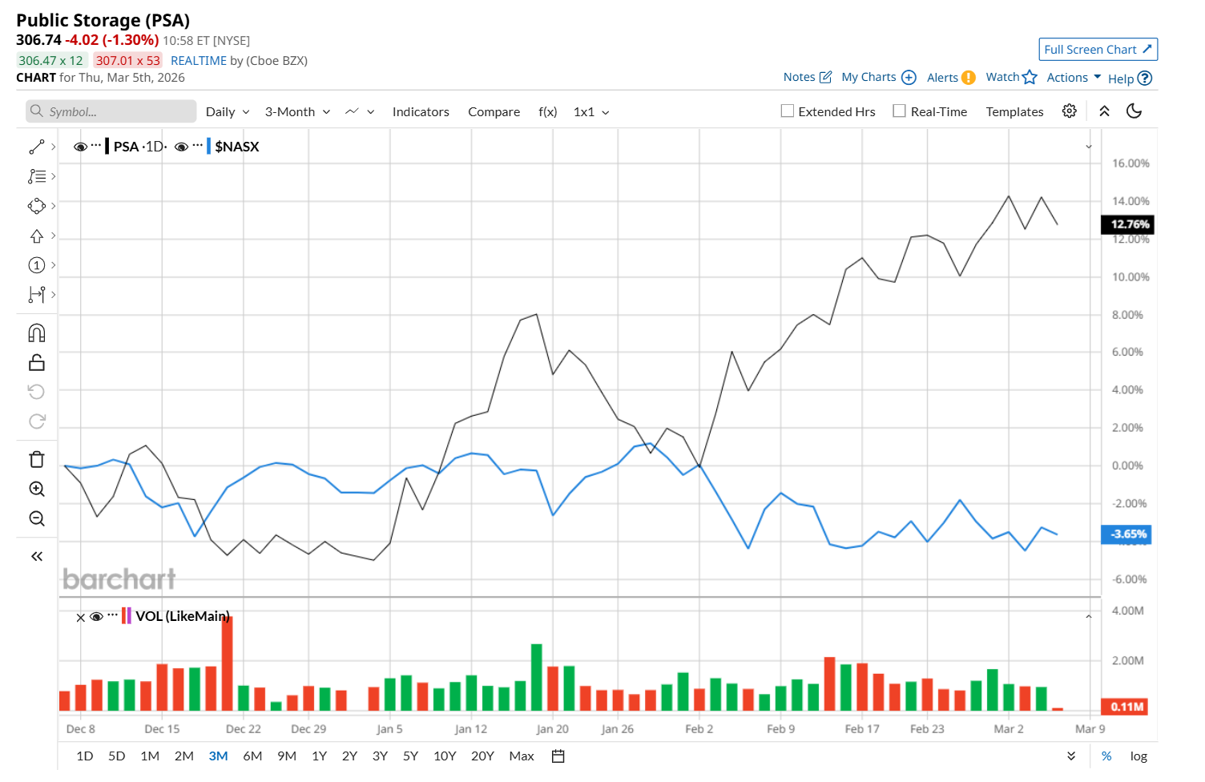Open options menu for VOL indicator

pyautogui.click(x=112, y=615)
